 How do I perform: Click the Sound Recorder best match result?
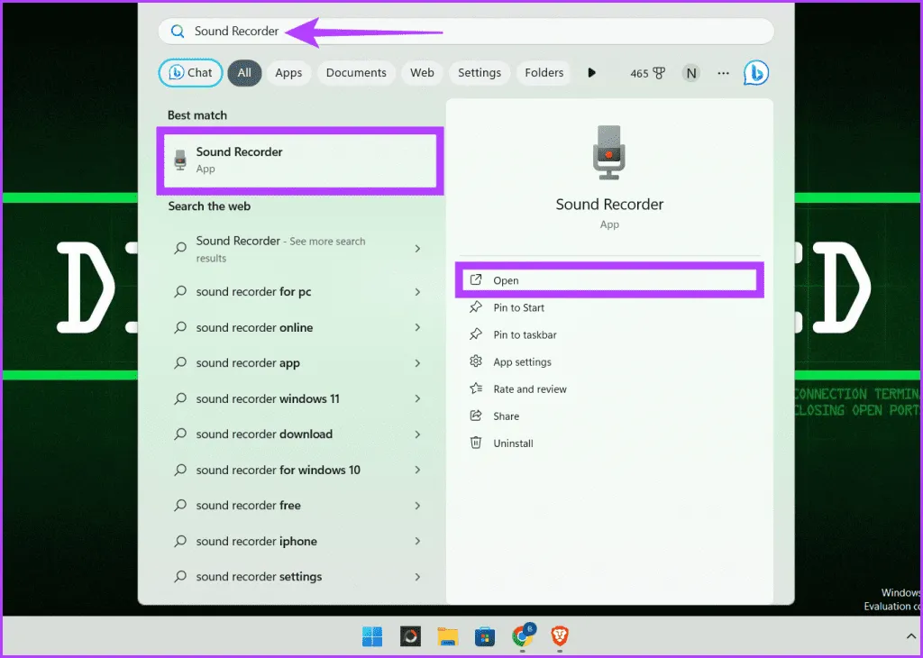point(297,160)
